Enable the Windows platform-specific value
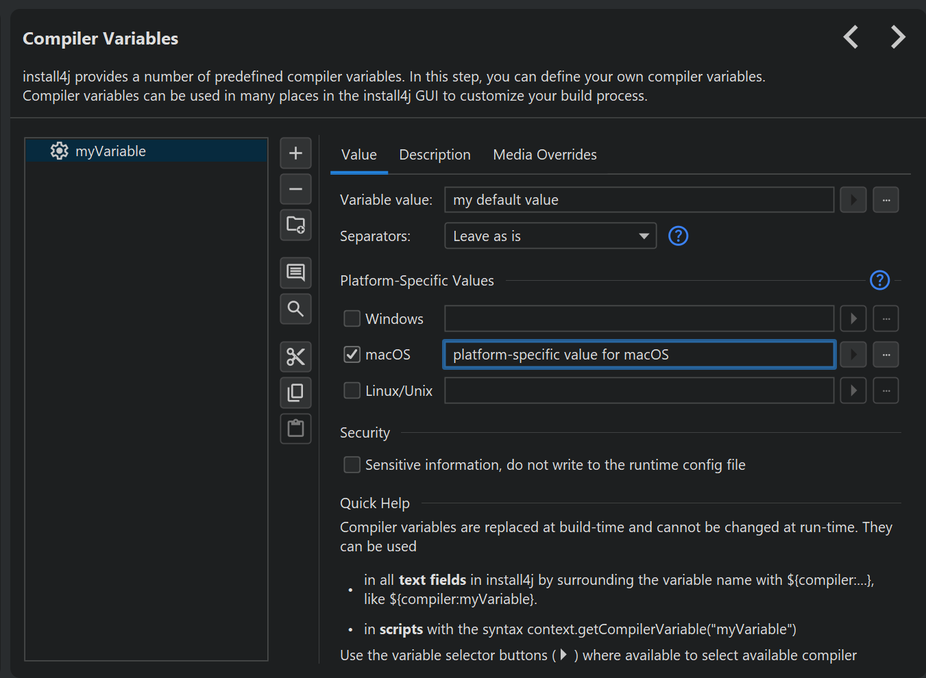This screenshot has height=678, width=926. pos(352,318)
